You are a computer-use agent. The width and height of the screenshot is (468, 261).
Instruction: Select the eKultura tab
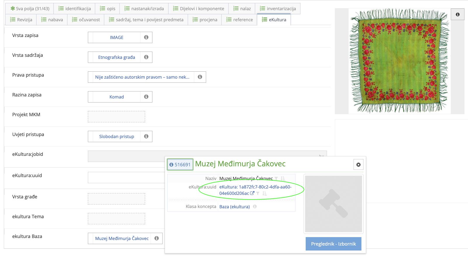[x=274, y=20]
